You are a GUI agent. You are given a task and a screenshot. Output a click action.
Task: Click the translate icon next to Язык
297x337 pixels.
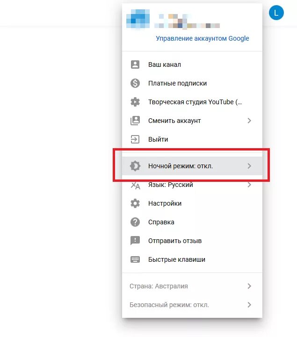coord(135,185)
